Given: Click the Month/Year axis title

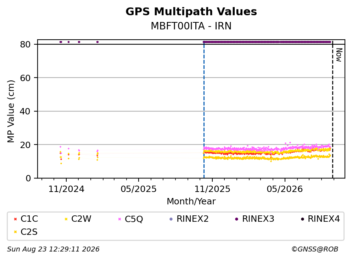Looking at the screenshot, I should [191, 202].
